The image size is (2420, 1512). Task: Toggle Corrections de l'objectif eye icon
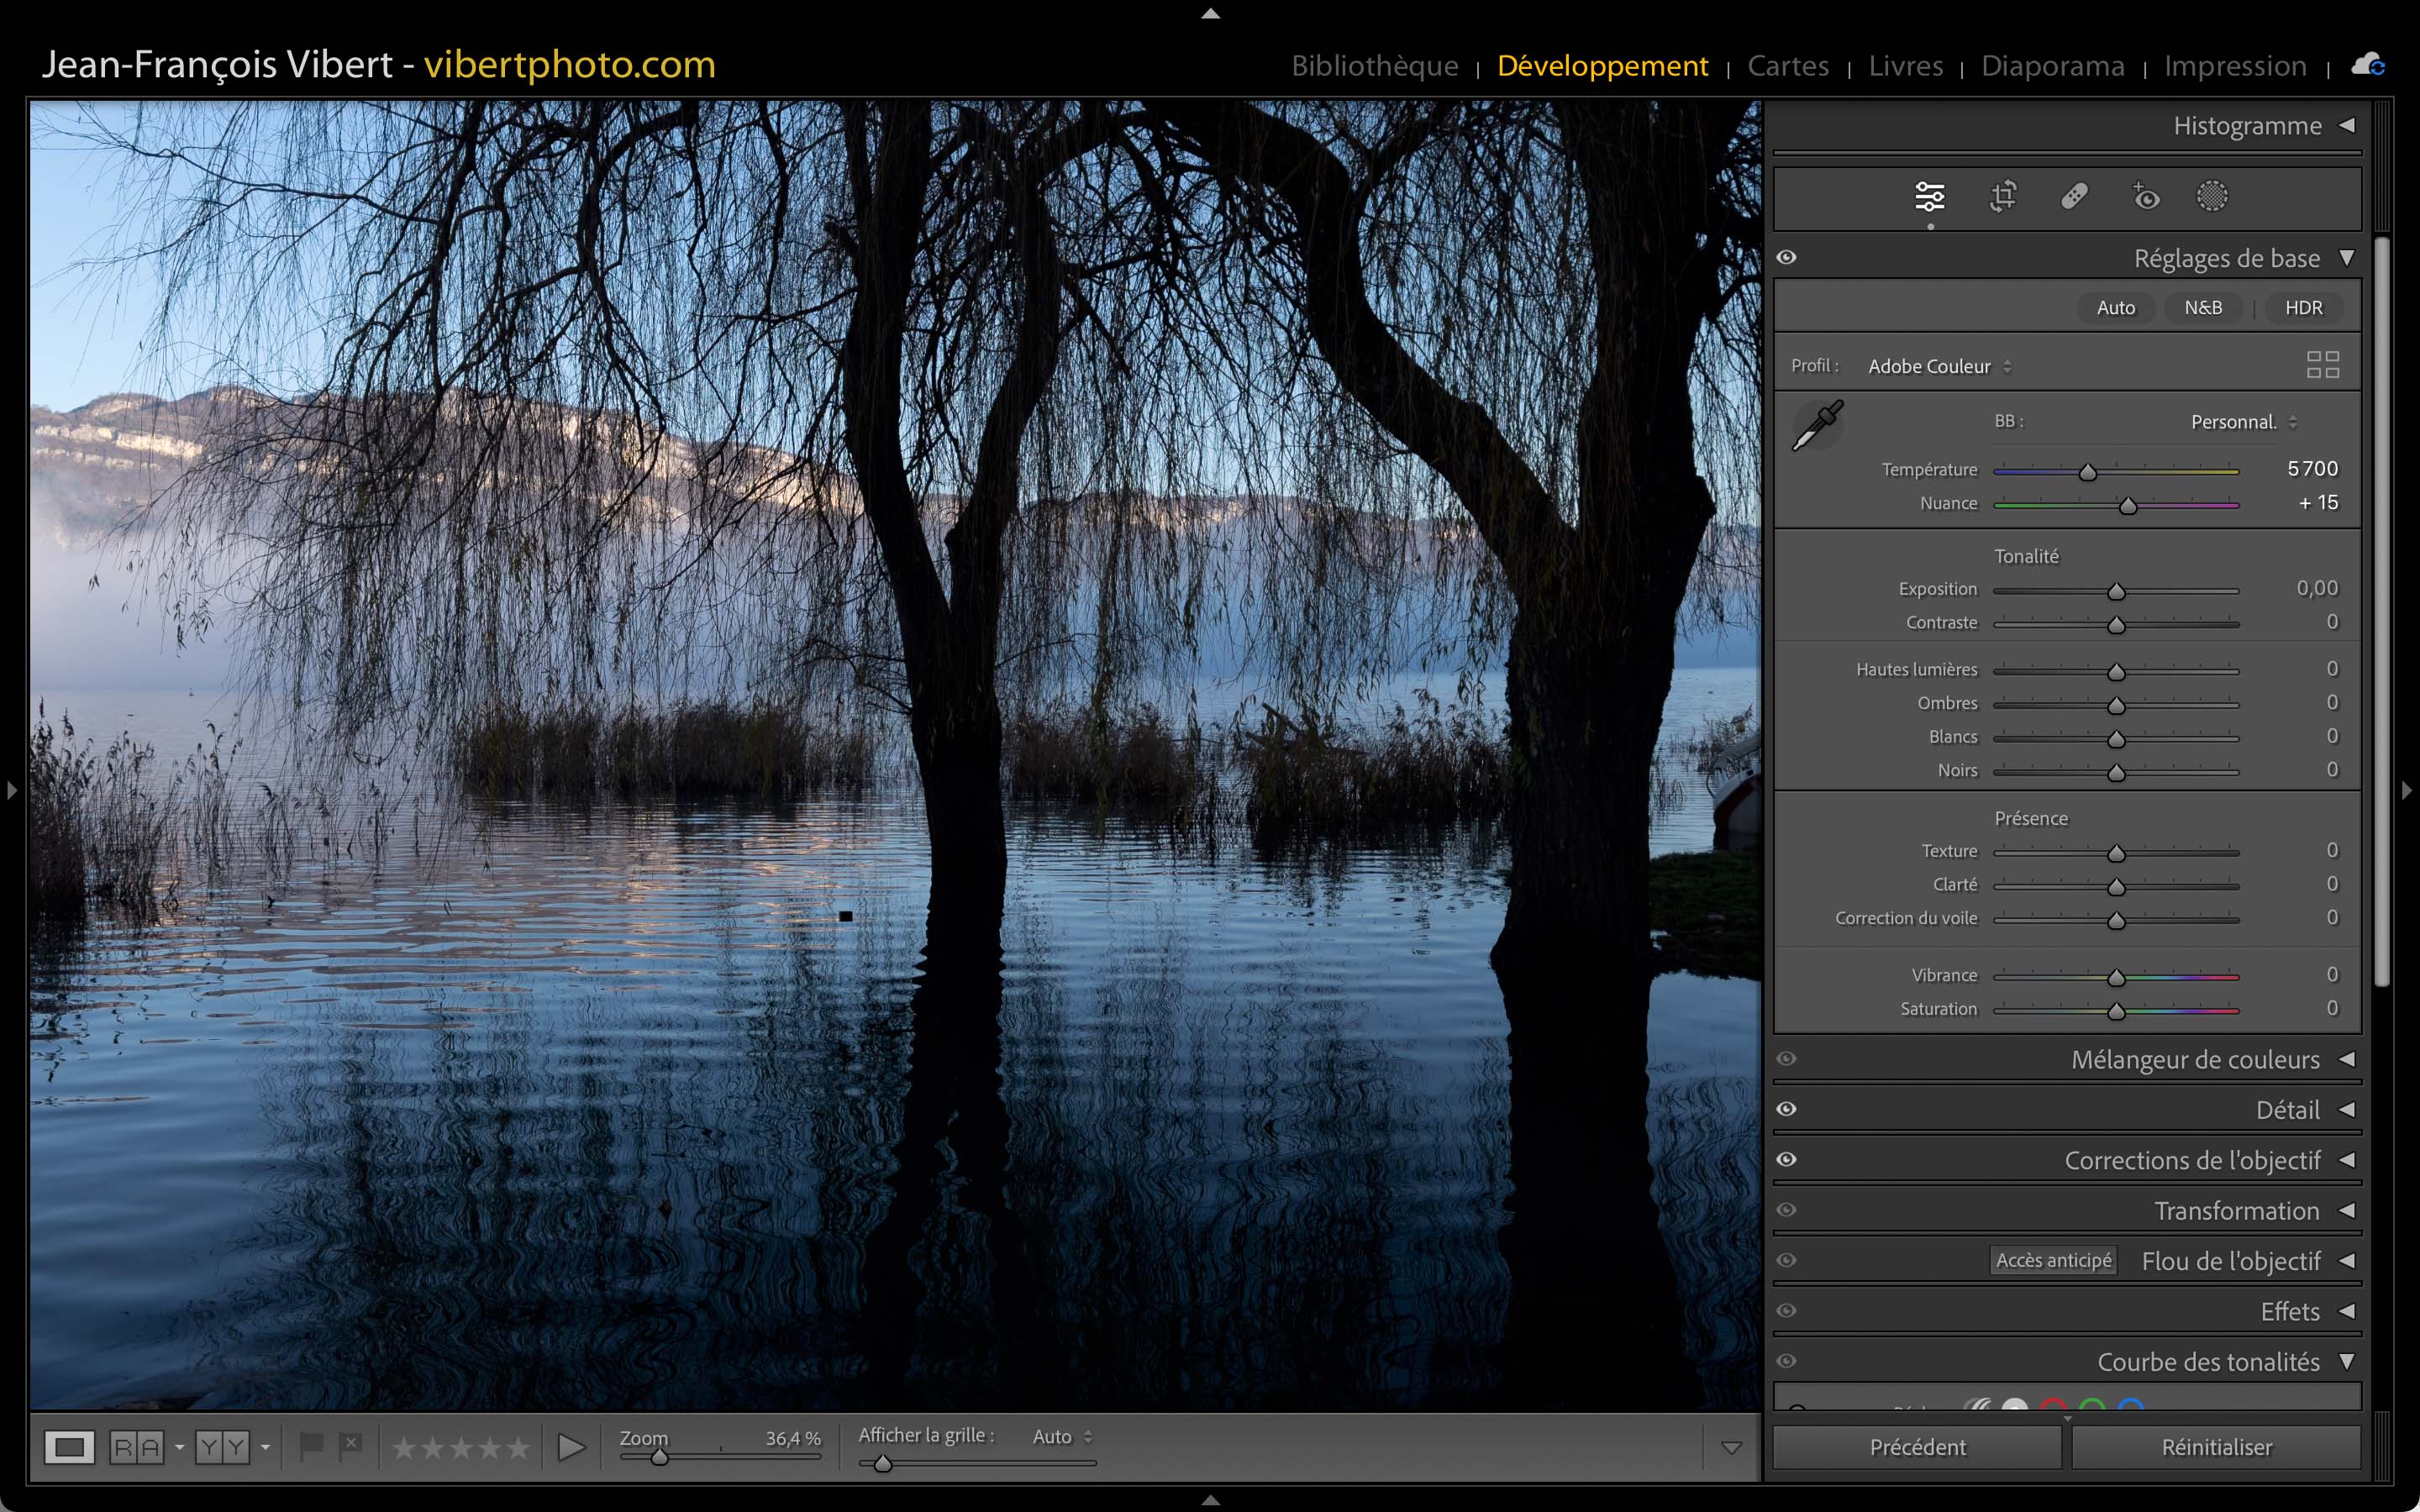(x=1787, y=1160)
